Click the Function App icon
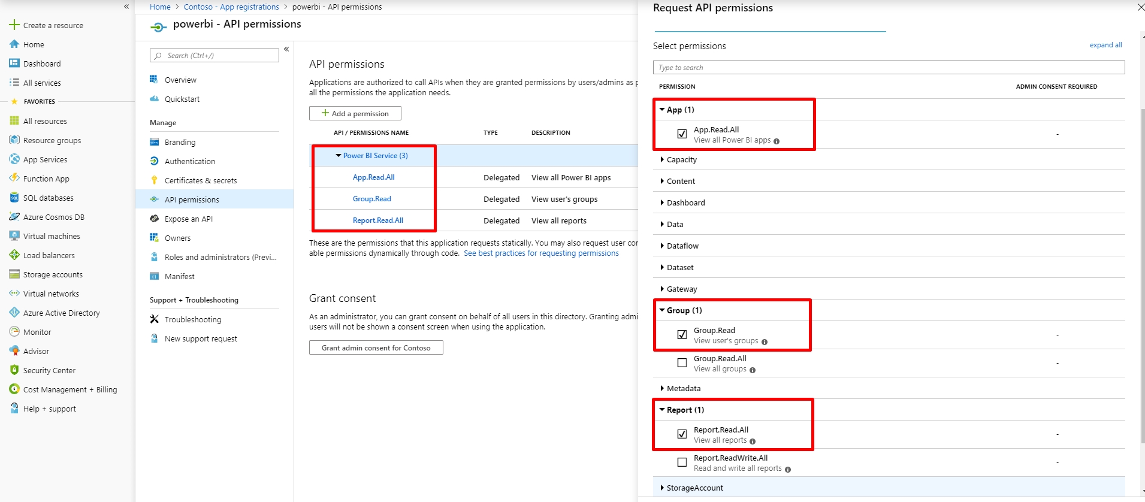 point(14,179)
